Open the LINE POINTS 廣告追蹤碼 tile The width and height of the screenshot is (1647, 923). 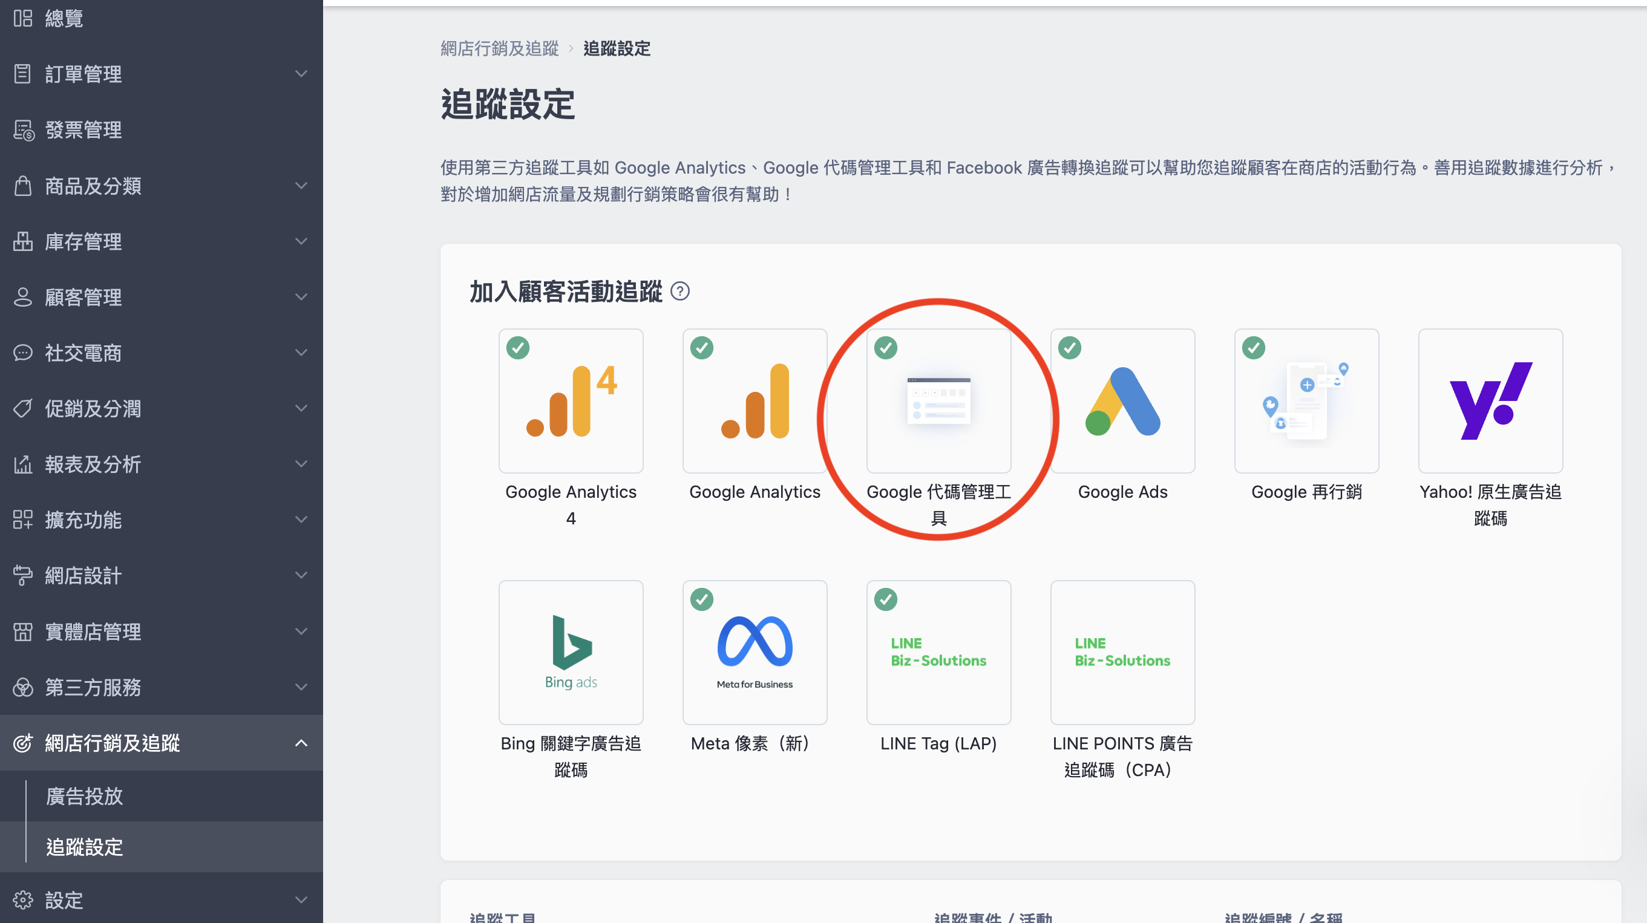(x=1122, y=652)
